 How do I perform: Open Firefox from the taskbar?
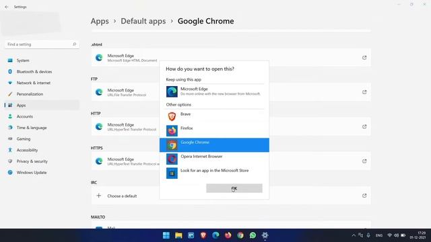[228, 235]
